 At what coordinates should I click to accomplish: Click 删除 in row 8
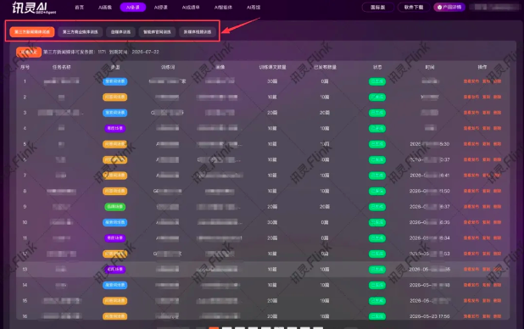(x=497, y=191)
